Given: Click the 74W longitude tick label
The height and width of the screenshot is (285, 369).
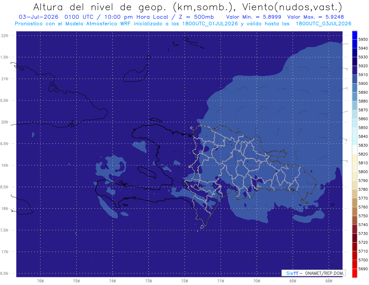Looking at the screenshot, I should point(112,281).
